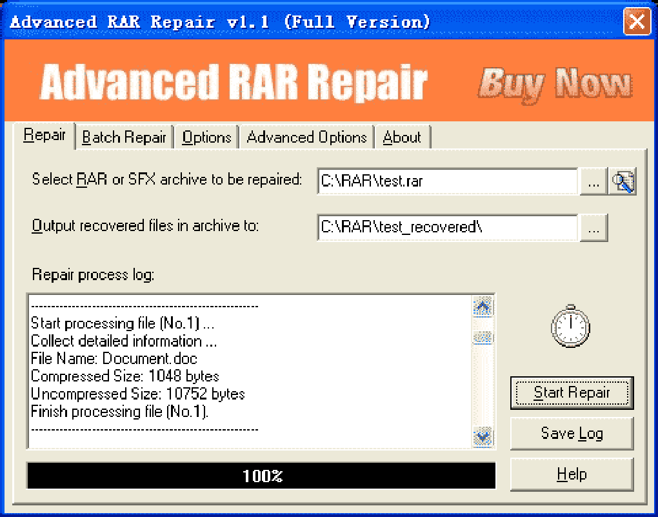Show the About tab

402,137
